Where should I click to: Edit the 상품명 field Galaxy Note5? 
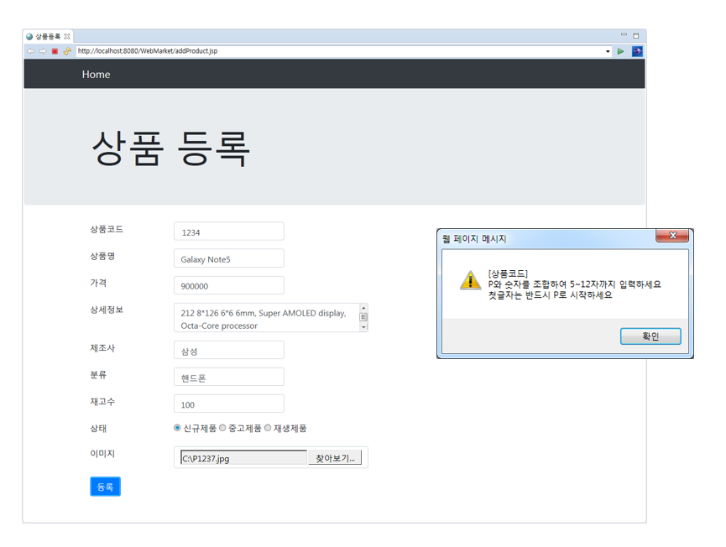pos(229,258)
